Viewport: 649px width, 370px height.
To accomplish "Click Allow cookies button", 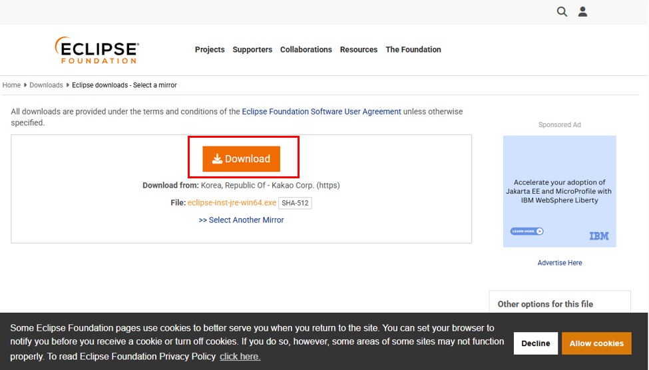I will 596,343.
